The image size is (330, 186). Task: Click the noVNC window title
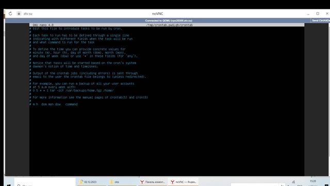[x=158, y=14]
